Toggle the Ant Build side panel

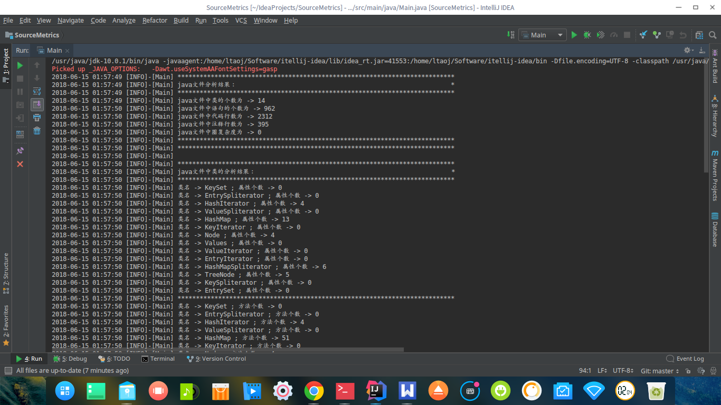click(715, 66)
